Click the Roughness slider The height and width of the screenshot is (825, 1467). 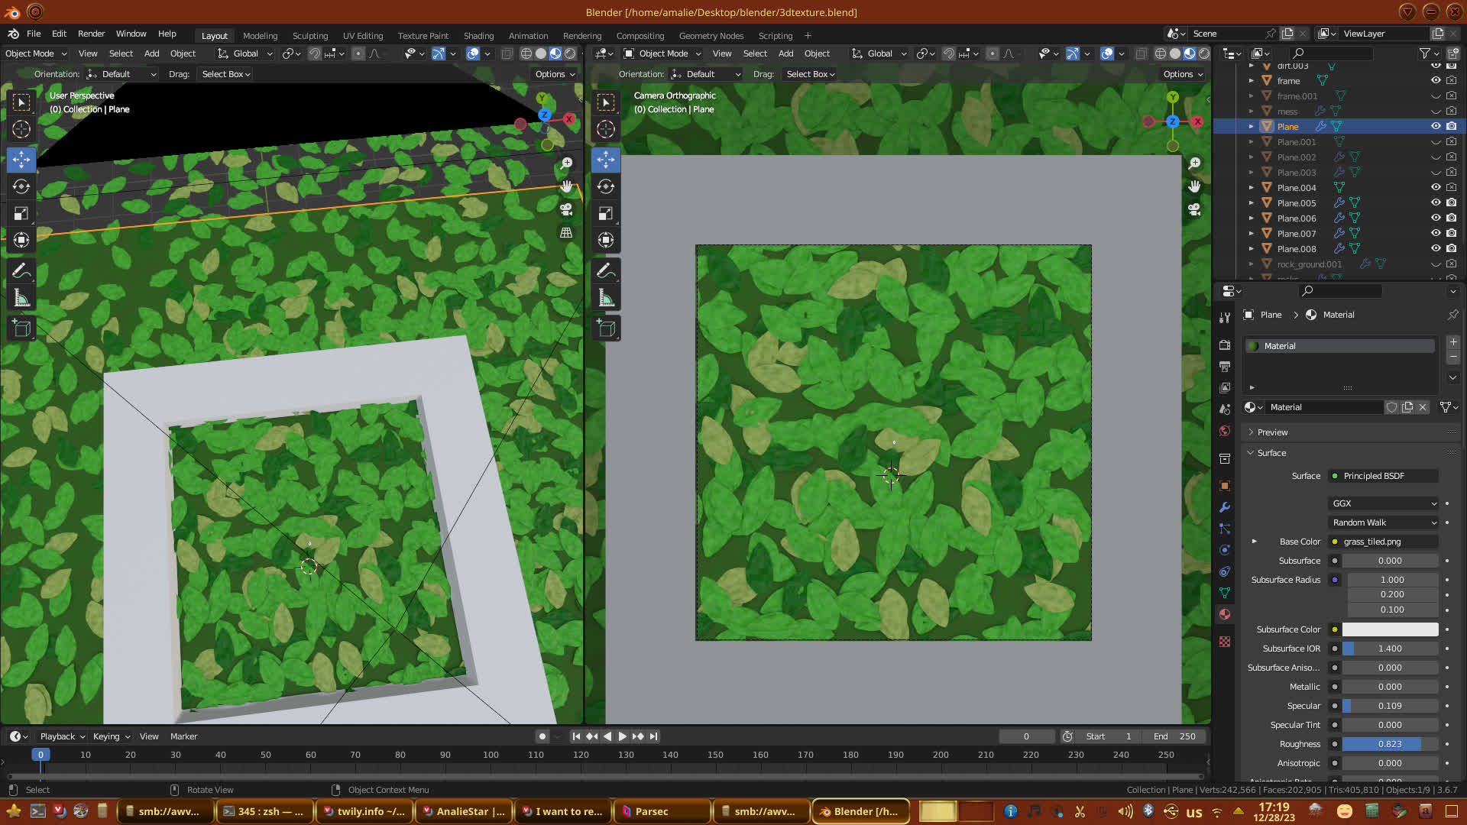1390,744
